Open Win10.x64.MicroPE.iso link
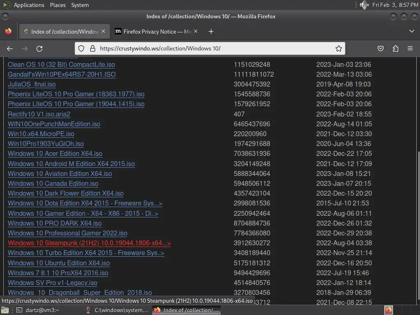The height and width of the screenshot is (315, 420). tap(41, 134)
